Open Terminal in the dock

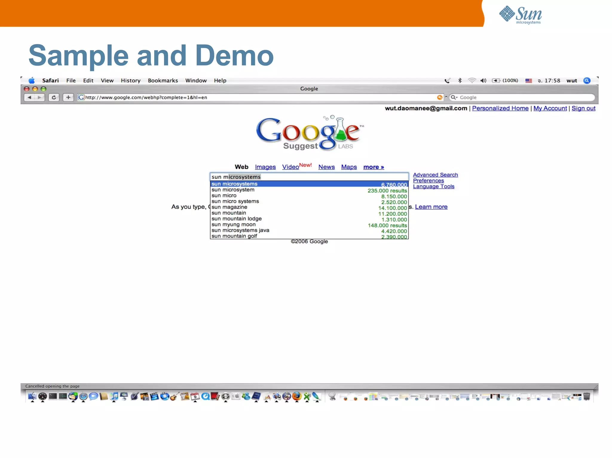53,396
